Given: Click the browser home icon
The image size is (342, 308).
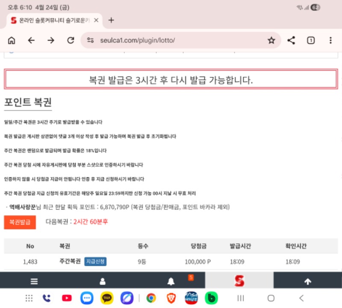Looking at the screenshot, I should 12,40.
